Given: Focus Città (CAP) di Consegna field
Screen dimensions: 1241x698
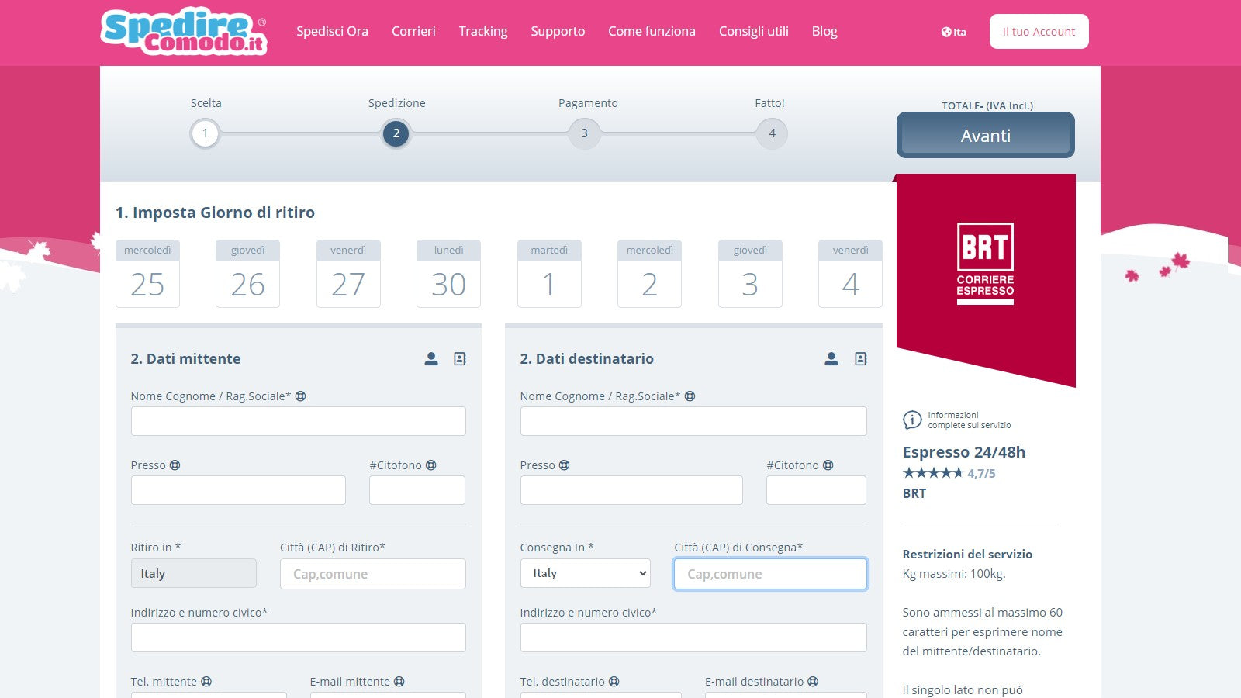Looking at the screenshot, I should point(770,574).
